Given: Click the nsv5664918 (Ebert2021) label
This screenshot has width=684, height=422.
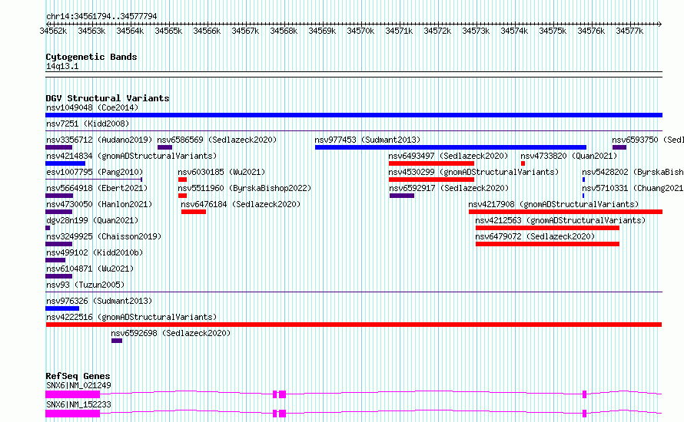Looking at the screenshot, I should [x=97, y=188].
